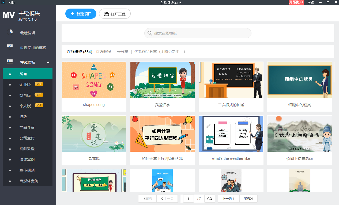This screenshot has height=205, width=339.
Task: Click the page number input field
Action: point(189,199)
